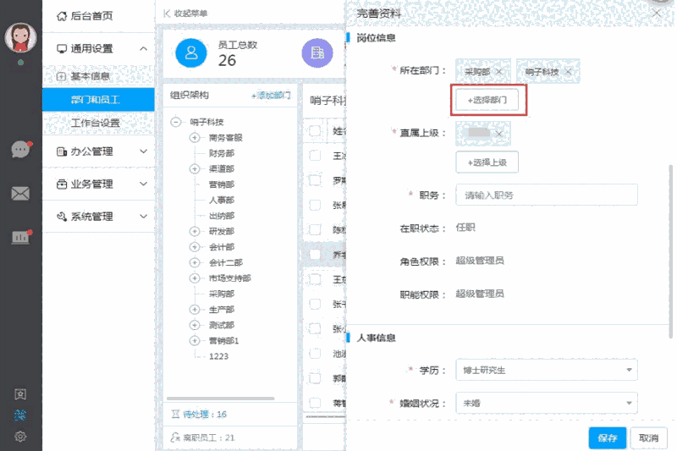Select 部门和员工 menu item
This screenshot has width=677, height=451.
[99, 100]
